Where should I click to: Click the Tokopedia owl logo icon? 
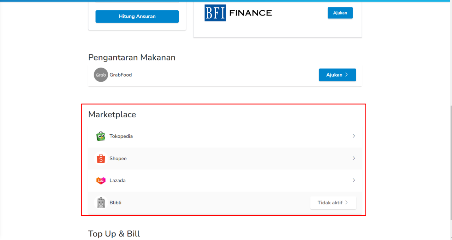pyautogui.click(x=101, y=136)
